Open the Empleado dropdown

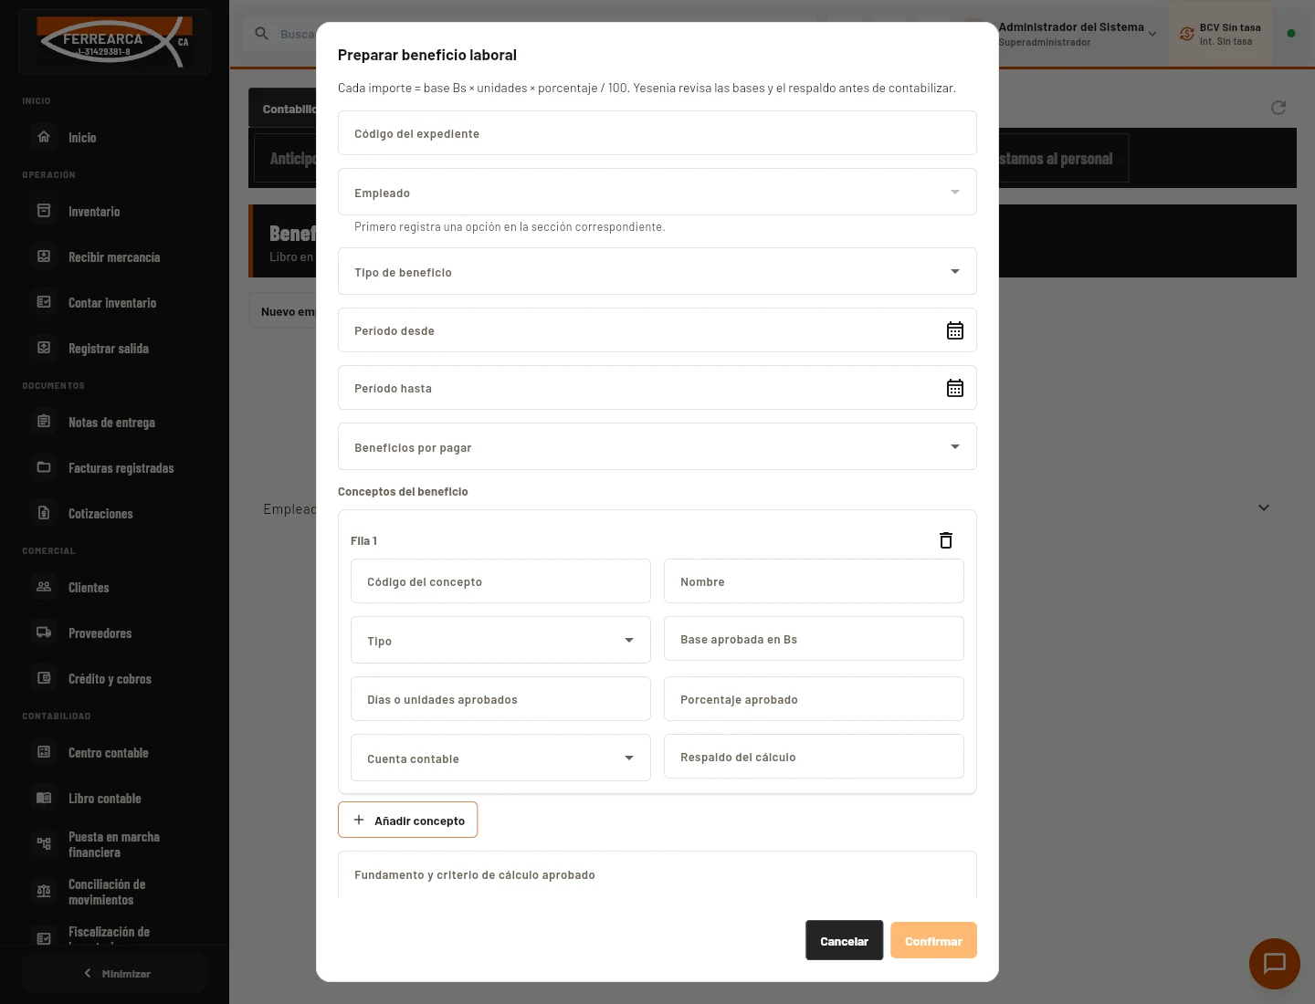click(x=657, y=192)
